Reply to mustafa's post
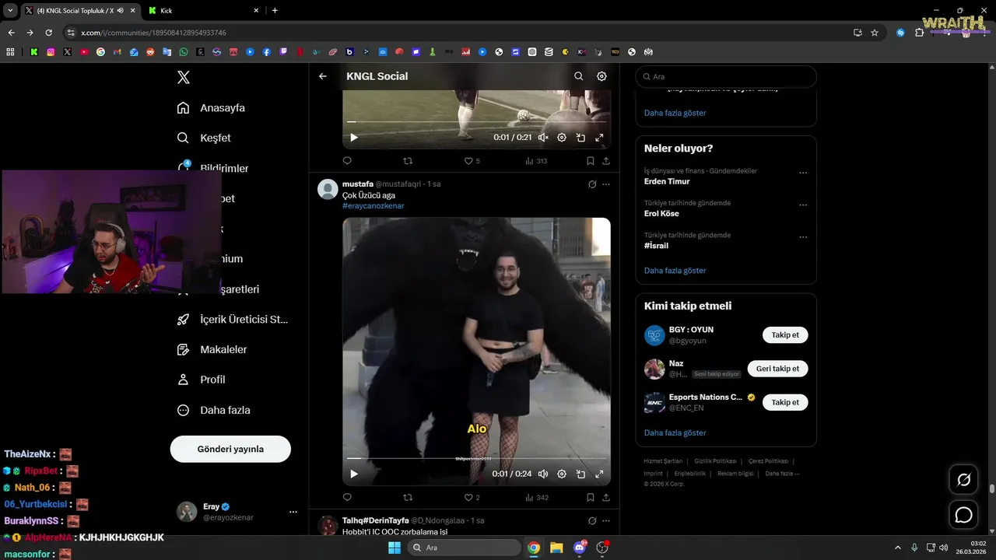This screenshot has width=996, height=560. click(347, 497)
